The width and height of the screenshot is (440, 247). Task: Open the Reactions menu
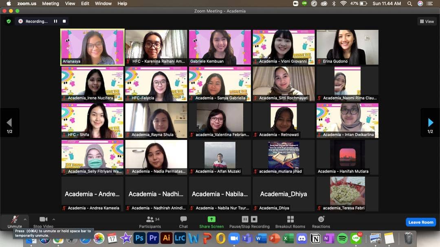pos(321,220)
